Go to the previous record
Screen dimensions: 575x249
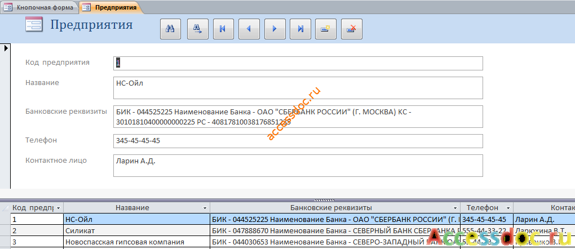pos(249,29)
